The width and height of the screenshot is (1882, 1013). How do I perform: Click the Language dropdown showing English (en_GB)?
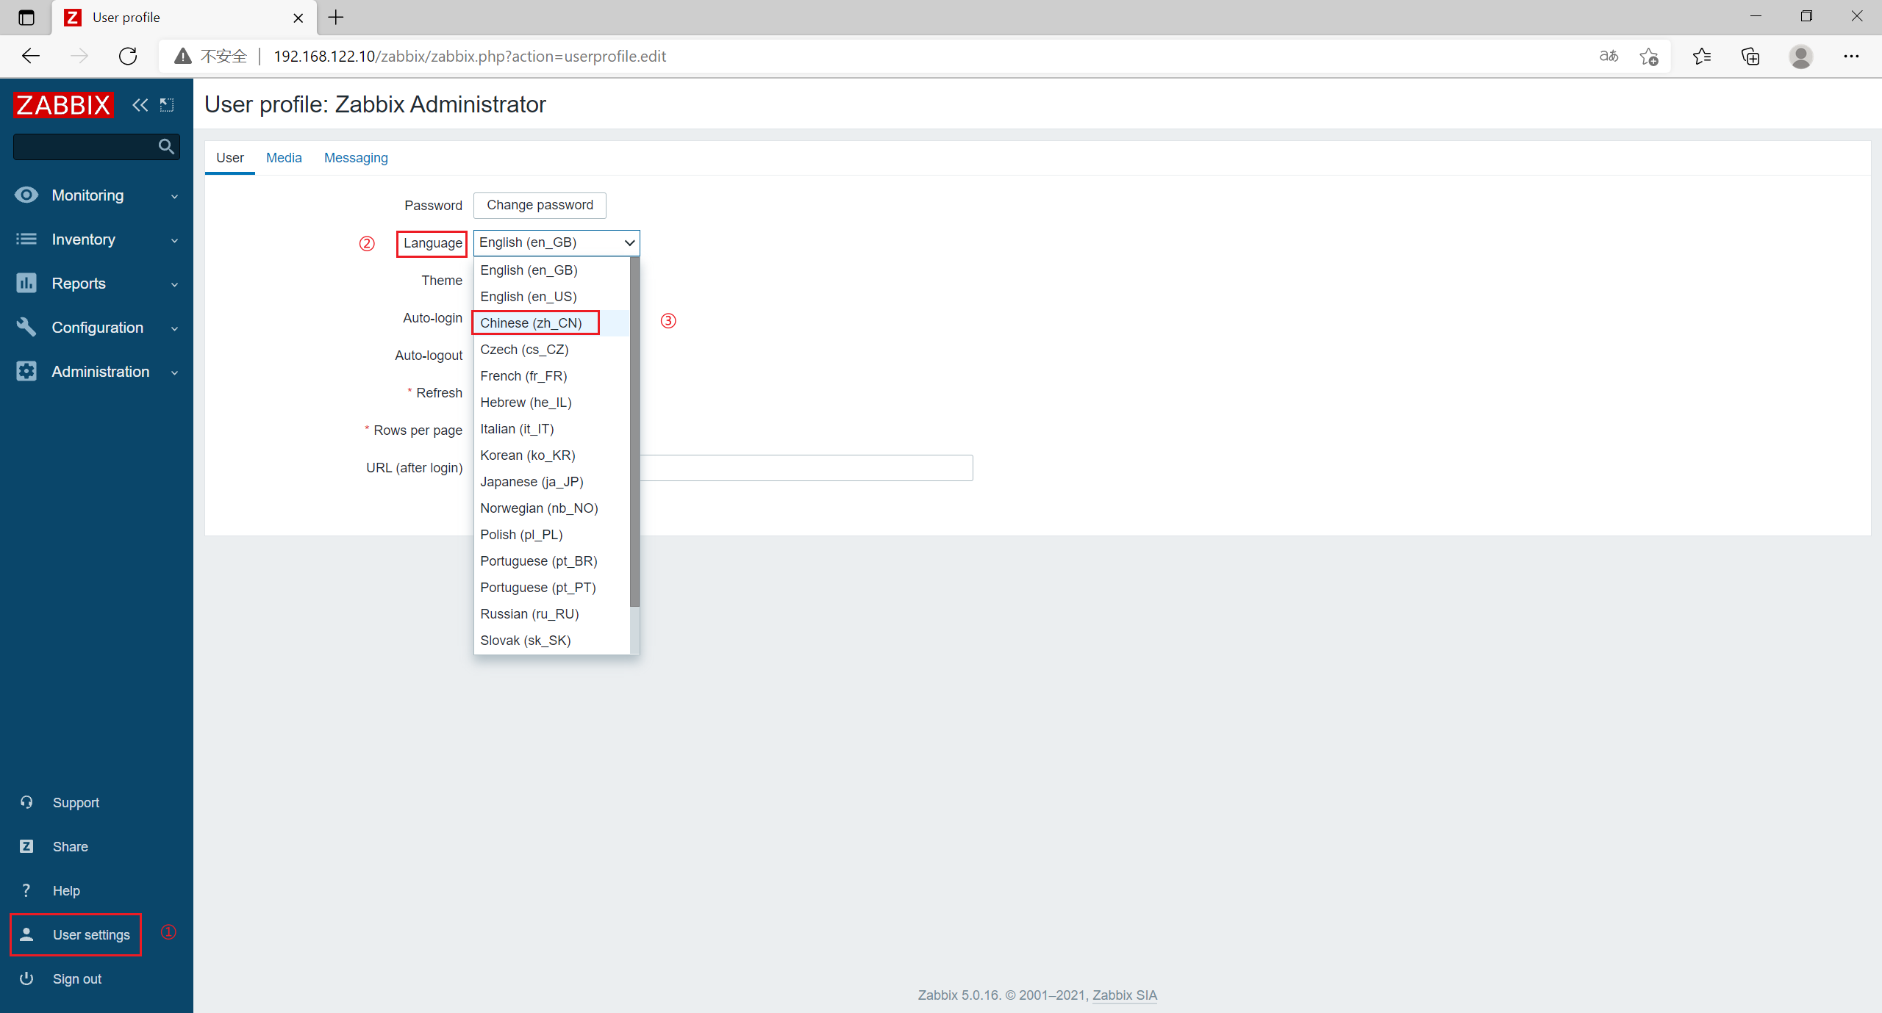point(557,242)
